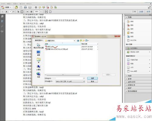Click the Open file folder icon
152x121 pixels.
pyautogui.click(x=16, y=7)
